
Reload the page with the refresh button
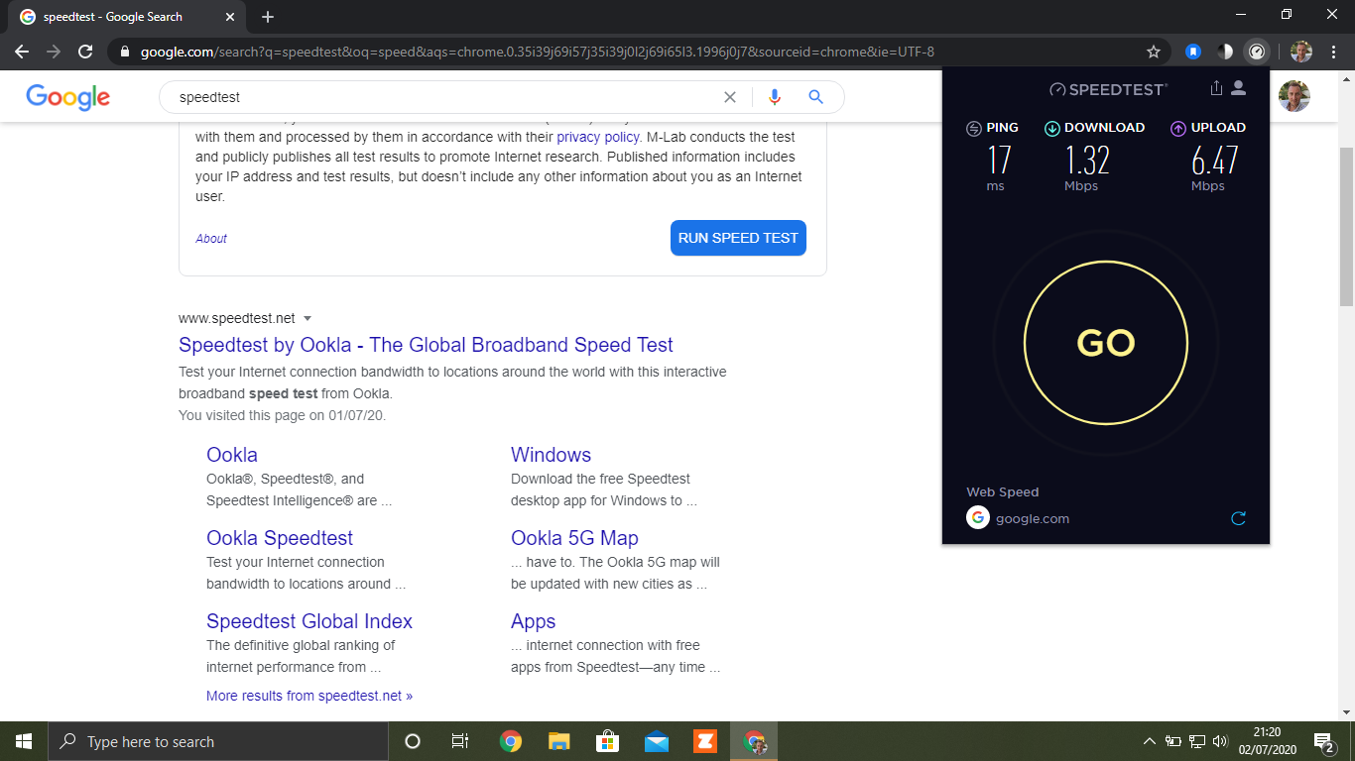click(x=86, y=52)
